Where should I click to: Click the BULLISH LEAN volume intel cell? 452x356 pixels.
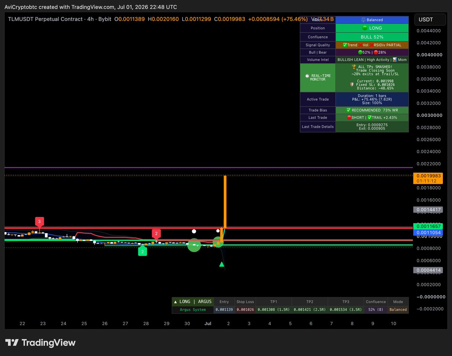click(372, 60)
